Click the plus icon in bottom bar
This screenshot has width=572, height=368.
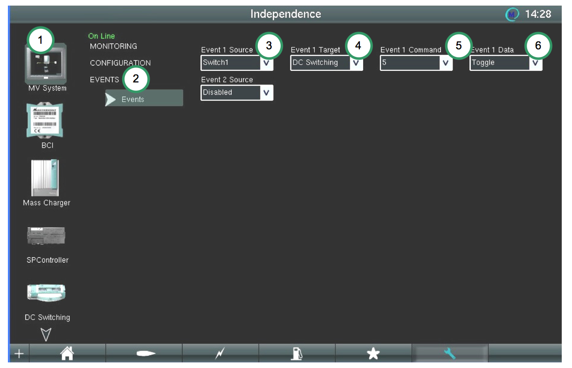19,354
